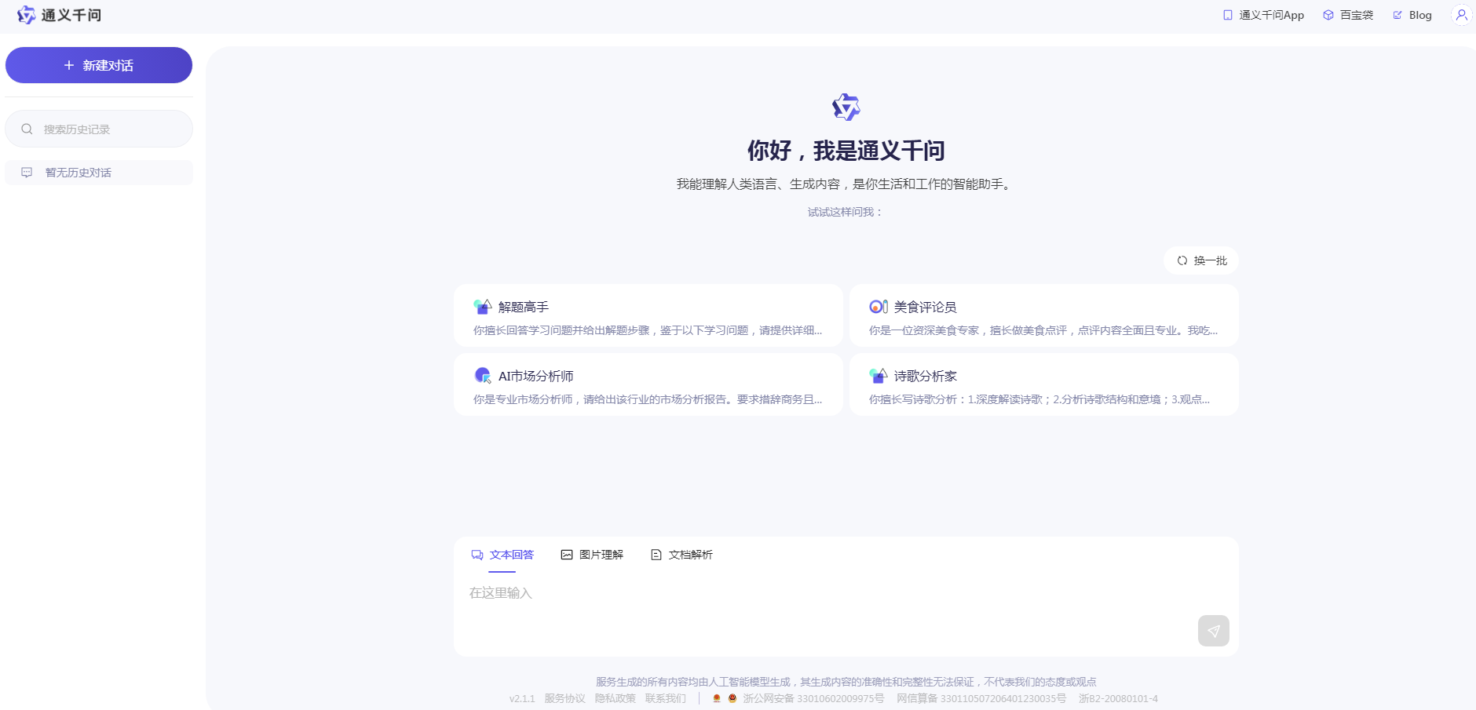
Task: Click the 解题高手 card icon
Action: tap(482, 307)
